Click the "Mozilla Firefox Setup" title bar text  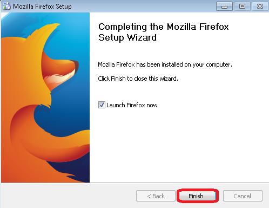pos(42,6)
